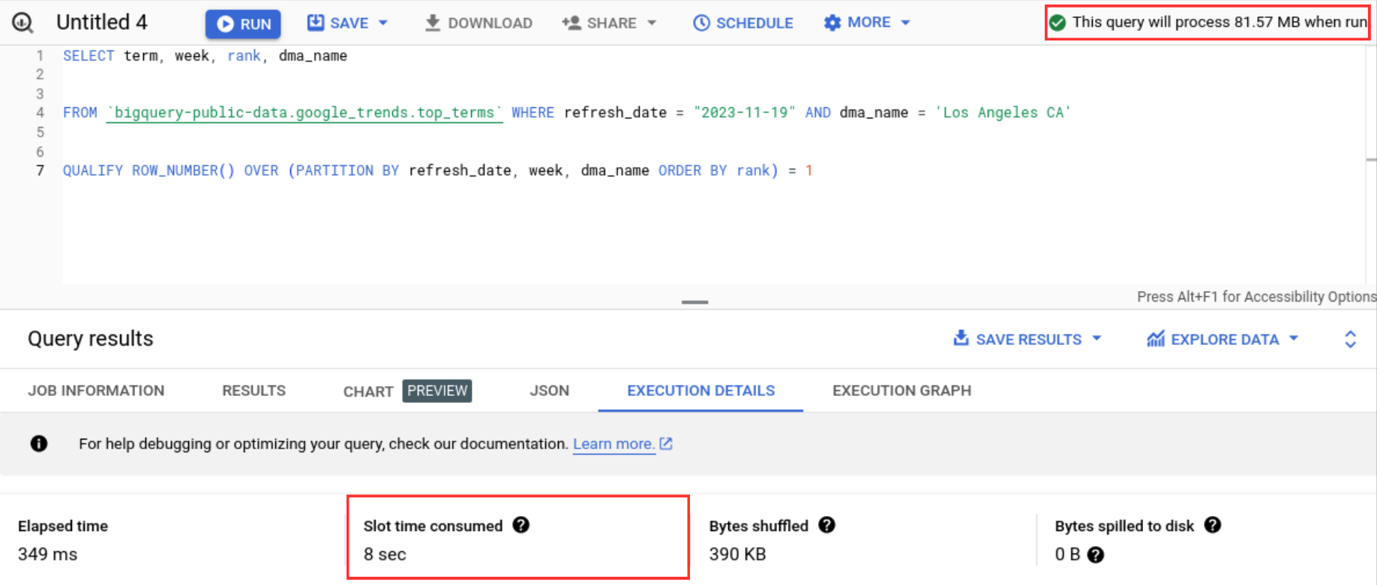Click the Query results heading
Viewport: 1377px width, 585px height.
[91, 339]
